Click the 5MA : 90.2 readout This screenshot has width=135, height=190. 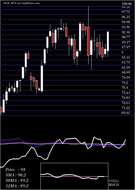[x=16, y=175]
